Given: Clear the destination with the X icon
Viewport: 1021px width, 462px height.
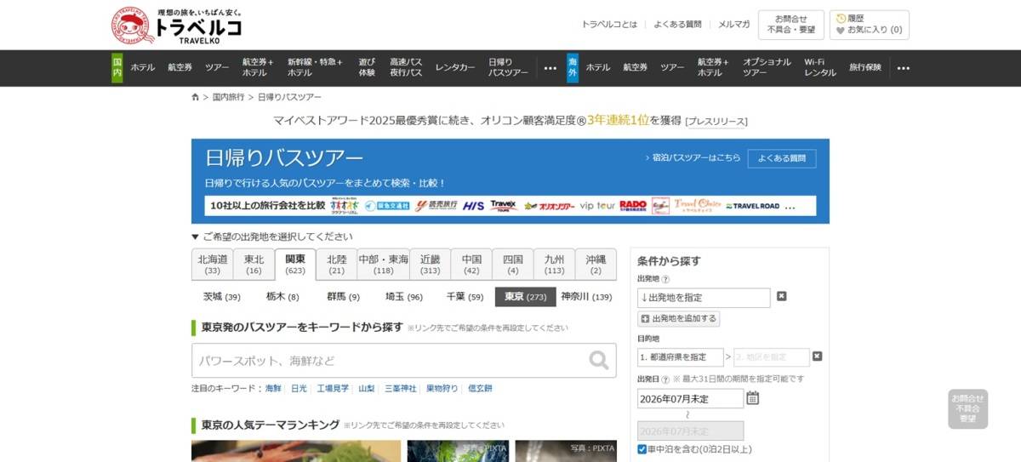Looking at the screenshot, I should (x=817, y=356).
